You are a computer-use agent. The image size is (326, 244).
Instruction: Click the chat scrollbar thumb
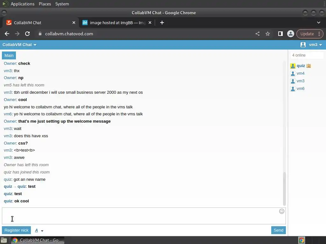284,189
